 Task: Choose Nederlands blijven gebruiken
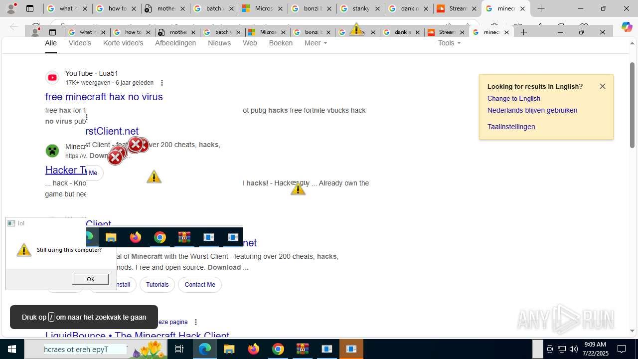click(x=532, y=110)
